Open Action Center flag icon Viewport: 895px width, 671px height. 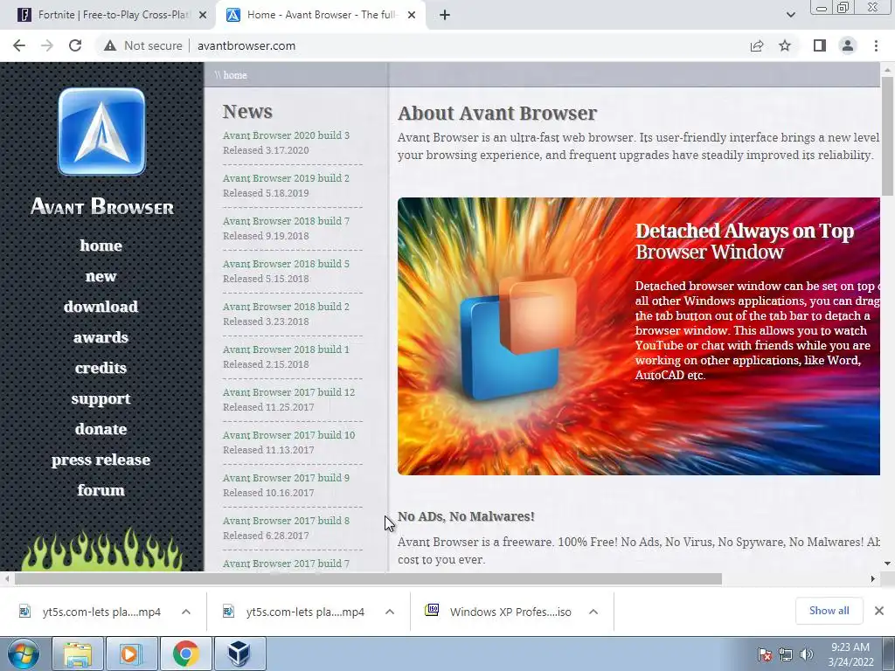764,654
